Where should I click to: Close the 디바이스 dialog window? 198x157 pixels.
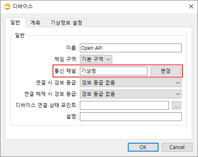191,6
